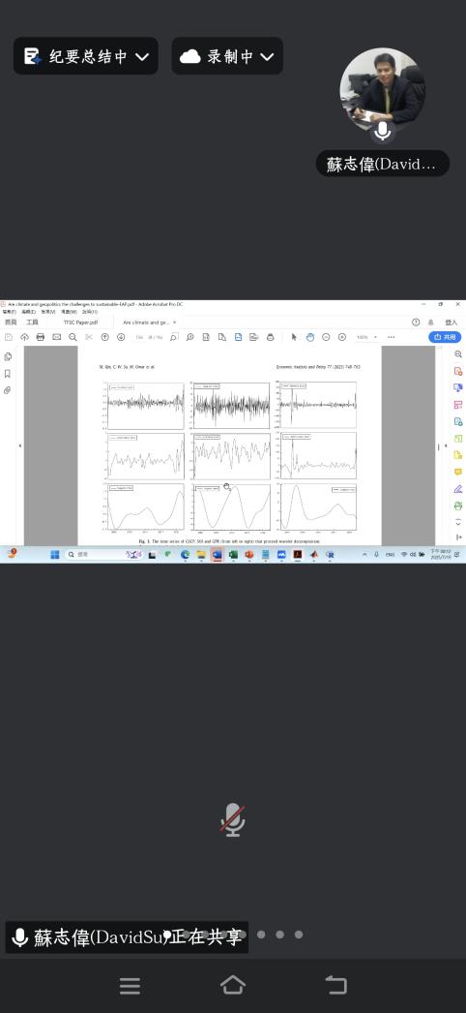The image size is (466, 1013).
Task: Click the zoom in plus icon
Action: coord(342,337)
